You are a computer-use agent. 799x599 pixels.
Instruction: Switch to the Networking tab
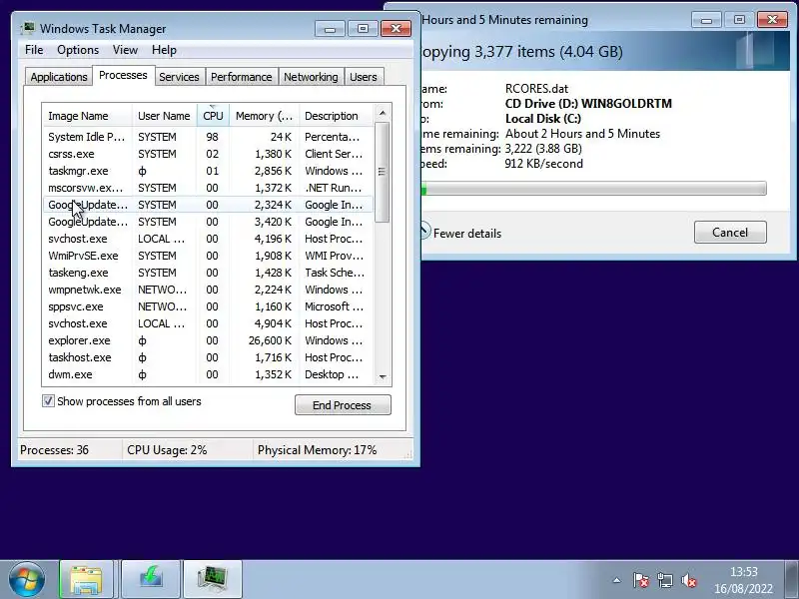coord(311,77)
